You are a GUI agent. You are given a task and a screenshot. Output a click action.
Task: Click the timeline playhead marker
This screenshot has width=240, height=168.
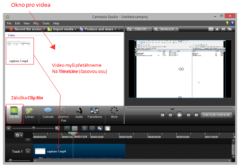(x=73, y=134)
